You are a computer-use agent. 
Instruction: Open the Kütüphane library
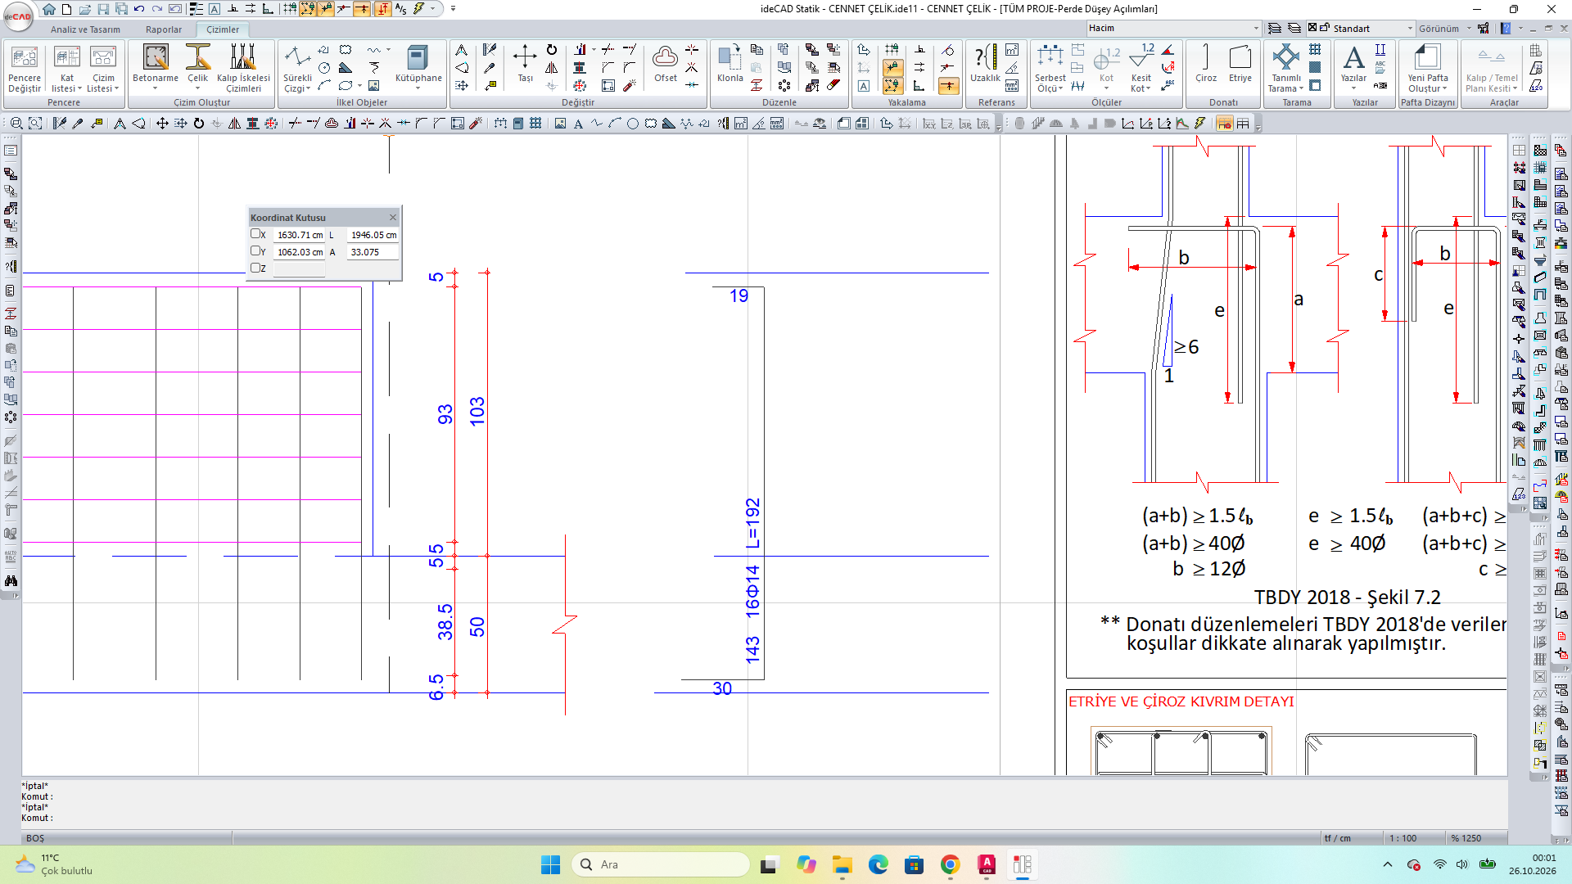tap(418, 65)
